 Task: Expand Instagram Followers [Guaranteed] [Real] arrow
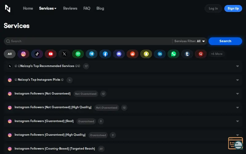pyautogui.click(x=237, y=121)
